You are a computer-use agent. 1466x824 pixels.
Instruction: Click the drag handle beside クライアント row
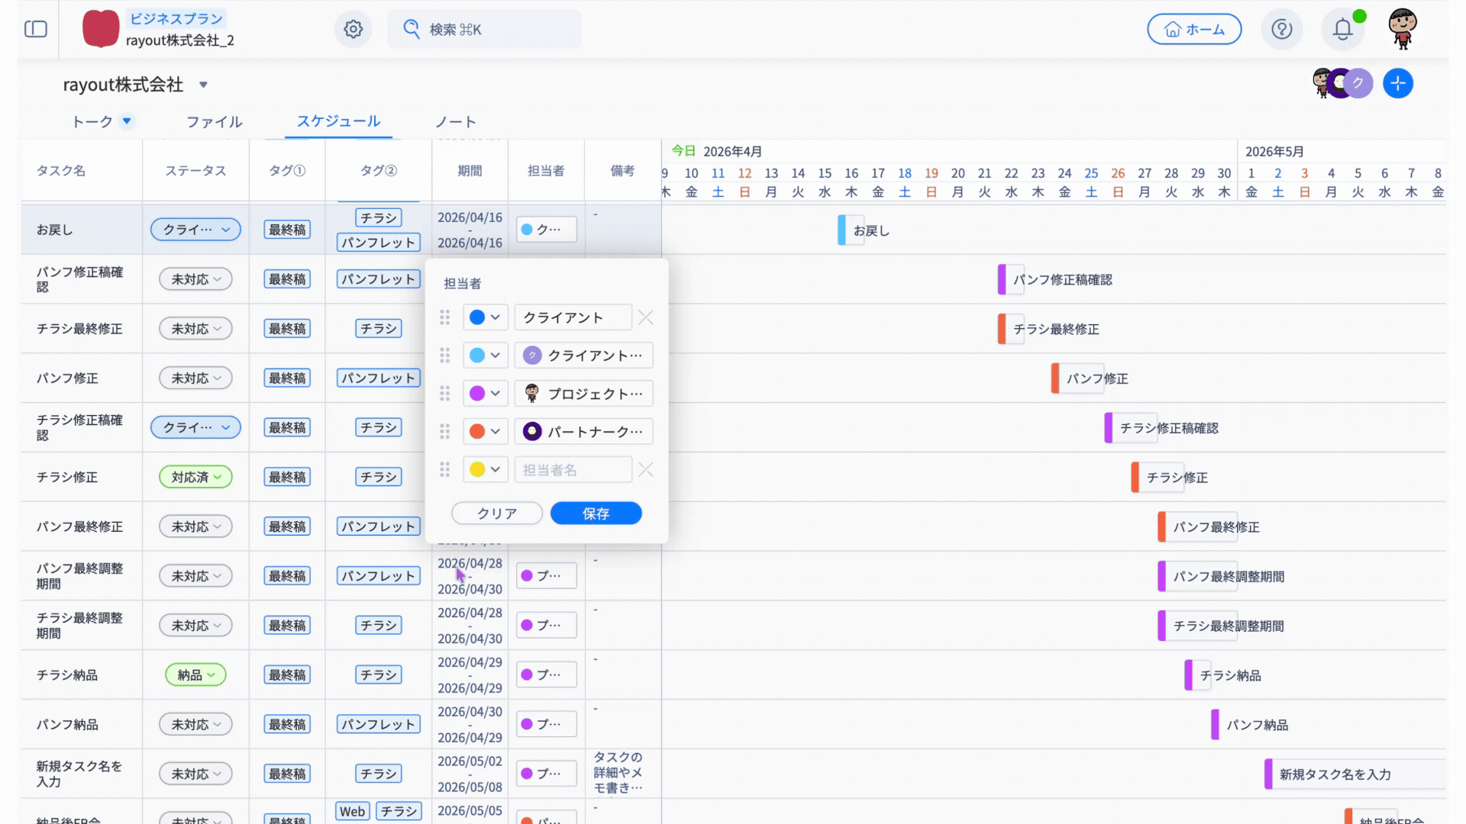click(x=444, y=317)
